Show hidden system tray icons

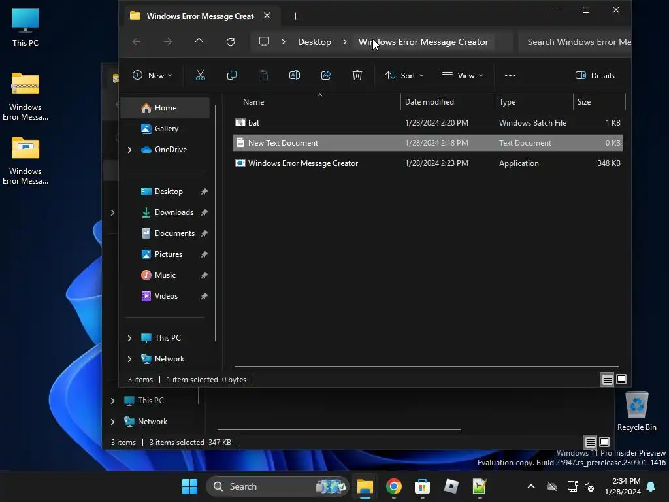tap(530, 486)
